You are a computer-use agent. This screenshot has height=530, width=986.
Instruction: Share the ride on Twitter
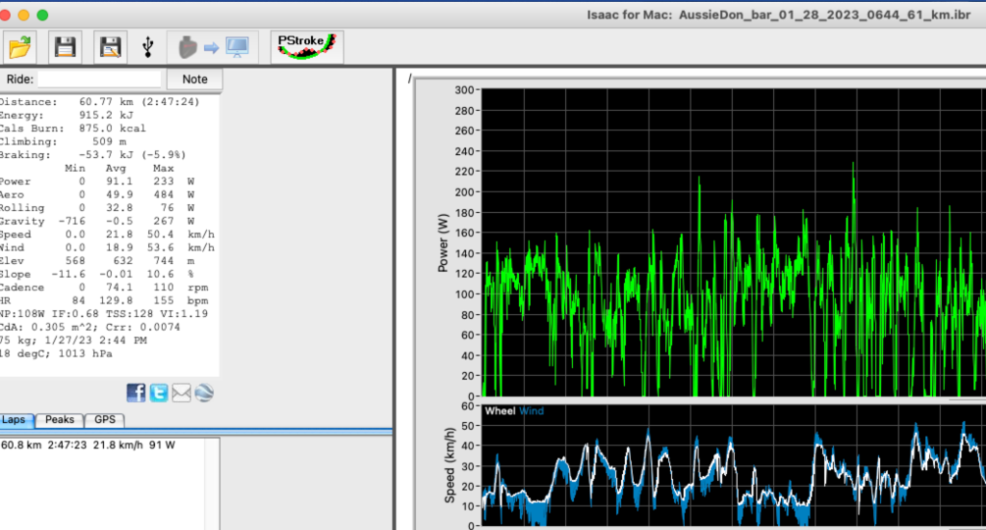(x=159, y=392)
